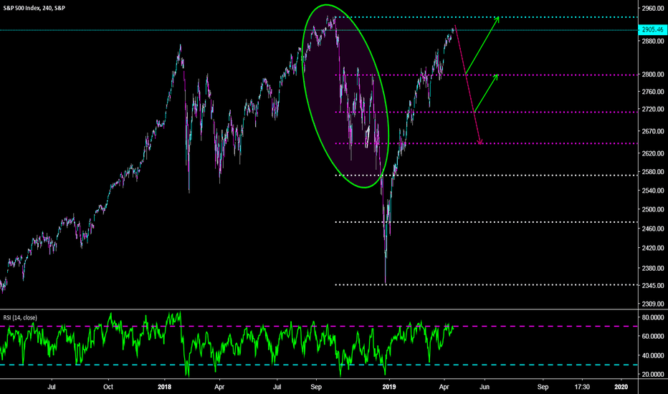
Task: Click the 17:30 label on time axis
Action: tap(582, 387)
